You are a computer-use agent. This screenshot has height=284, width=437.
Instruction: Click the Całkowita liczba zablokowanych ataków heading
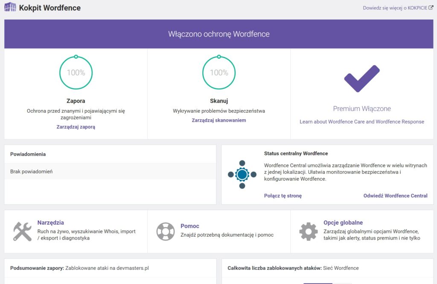click(x=274, y=268)
